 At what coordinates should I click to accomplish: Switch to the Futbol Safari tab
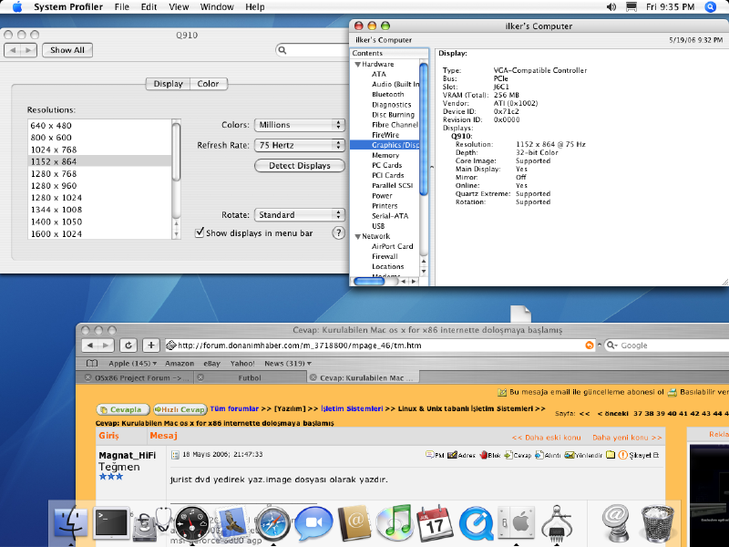pyautogui.click(x=250, y=377)
